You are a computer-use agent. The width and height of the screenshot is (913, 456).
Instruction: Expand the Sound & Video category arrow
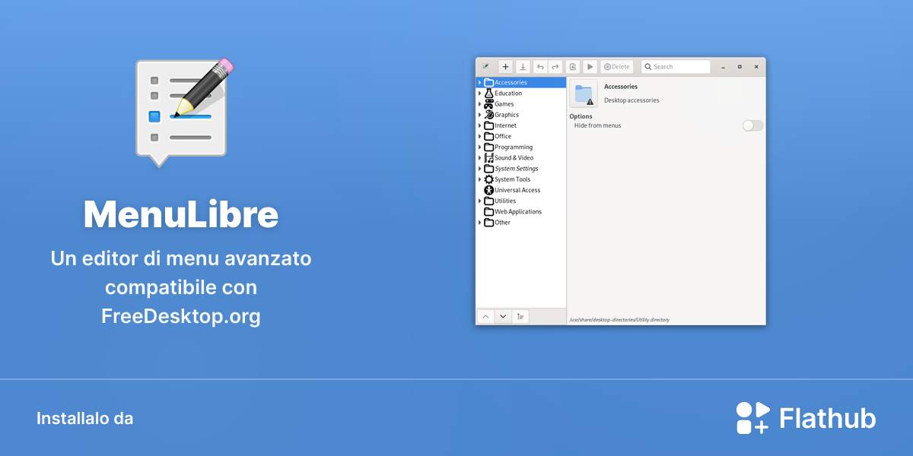click(479, 158)
